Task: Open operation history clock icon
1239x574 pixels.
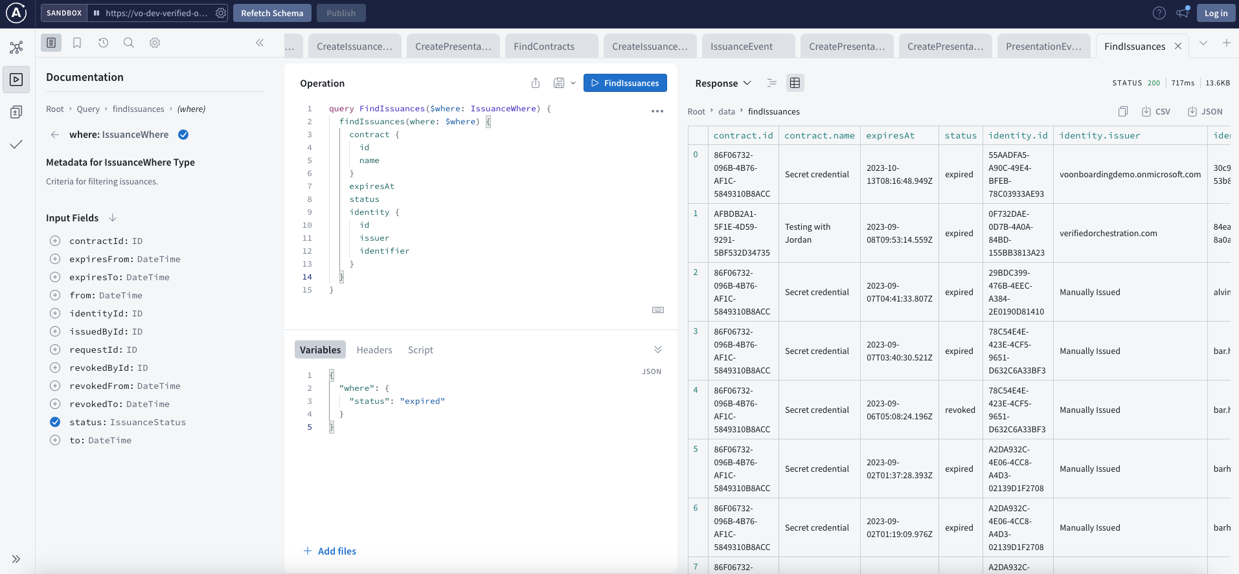Action: 103,43
